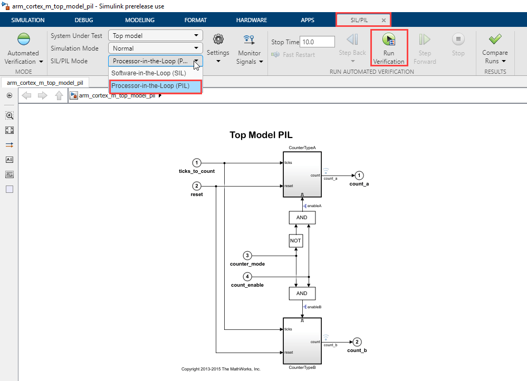The image size is (527, 381).
Task: Close the SIL/PIL tab
Action: click(x=384, y=20)
